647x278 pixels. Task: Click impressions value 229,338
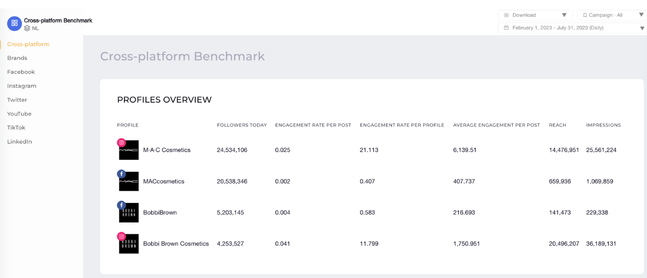pos(597,213)
